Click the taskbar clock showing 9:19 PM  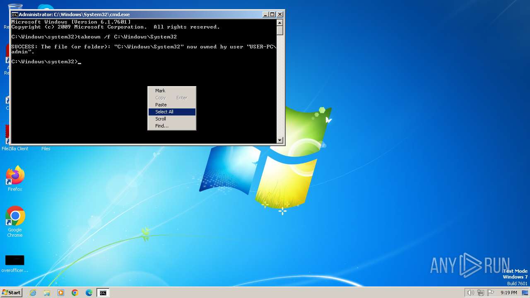click(508, 293)
